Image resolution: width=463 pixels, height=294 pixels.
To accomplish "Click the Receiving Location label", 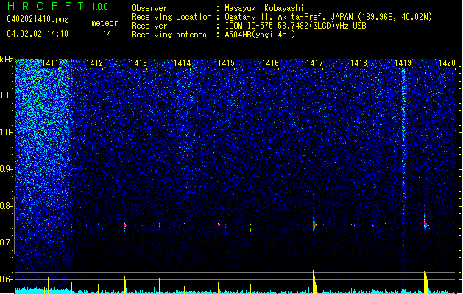I will [x=172, y=17].
